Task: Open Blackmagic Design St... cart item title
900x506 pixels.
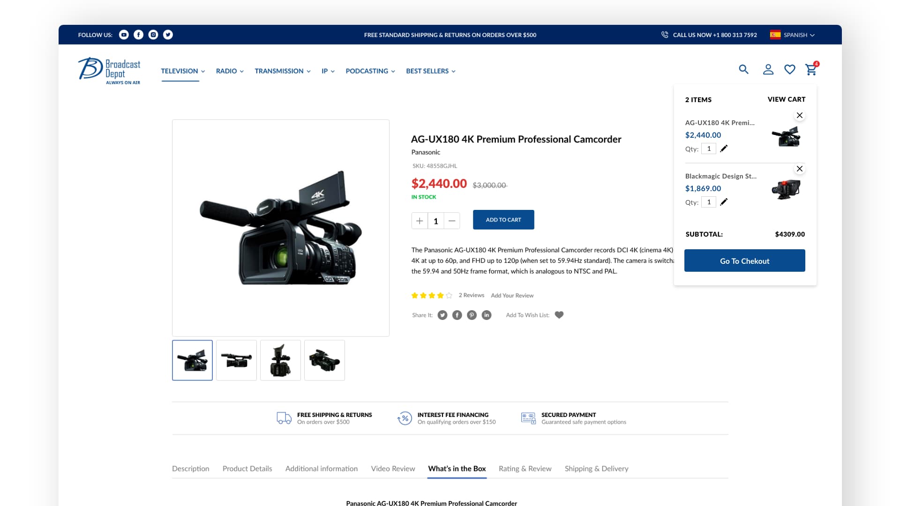Action: [x=721, y=176]
